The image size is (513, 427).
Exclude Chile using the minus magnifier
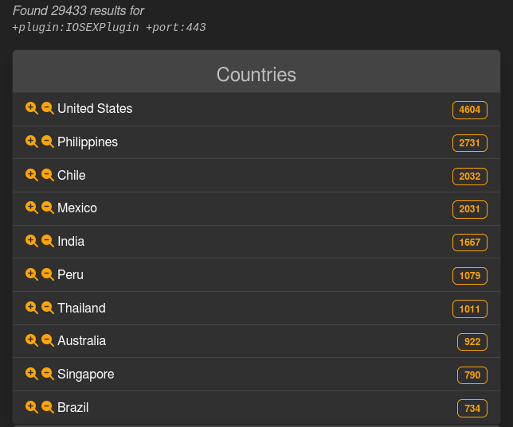tap(48, 175)
